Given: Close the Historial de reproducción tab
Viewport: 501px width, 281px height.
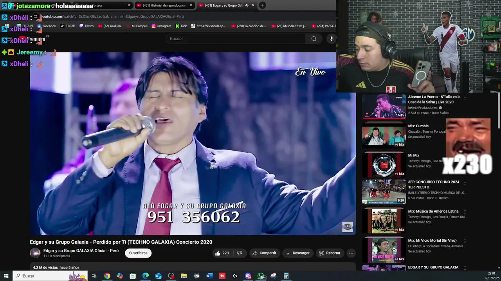Looking at the screenshot, I should pos(191,5).
